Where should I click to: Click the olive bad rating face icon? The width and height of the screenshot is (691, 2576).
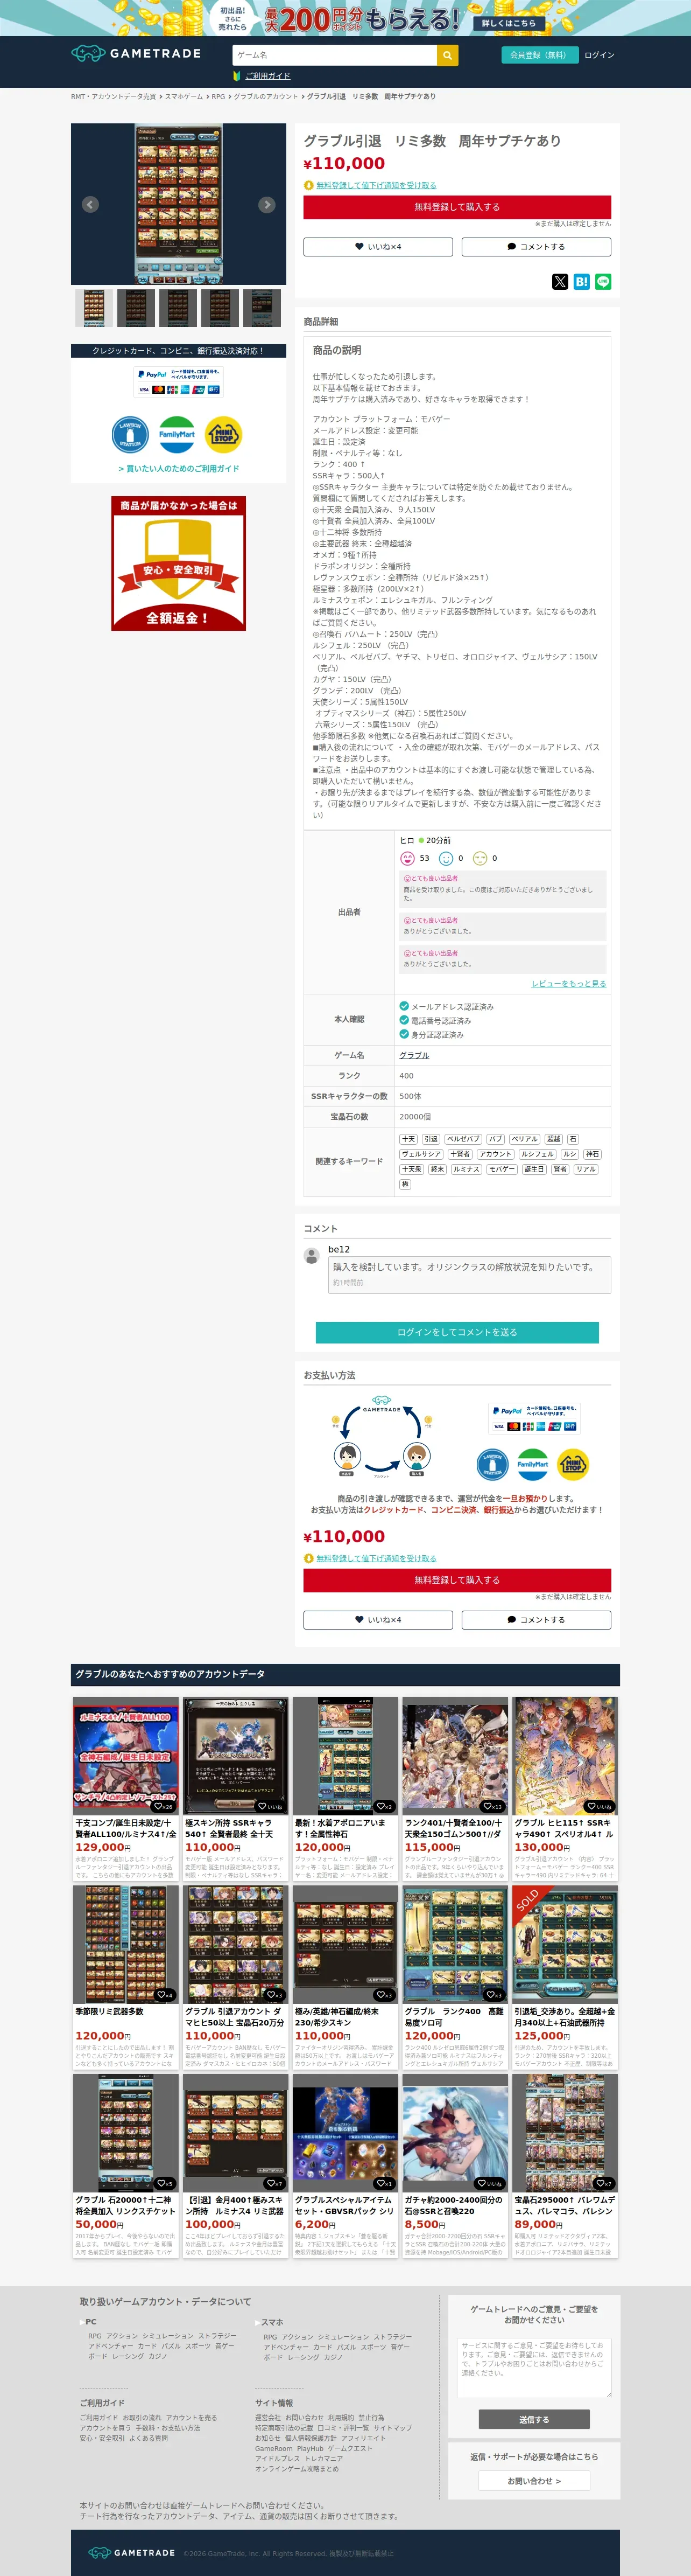point(480,858)
